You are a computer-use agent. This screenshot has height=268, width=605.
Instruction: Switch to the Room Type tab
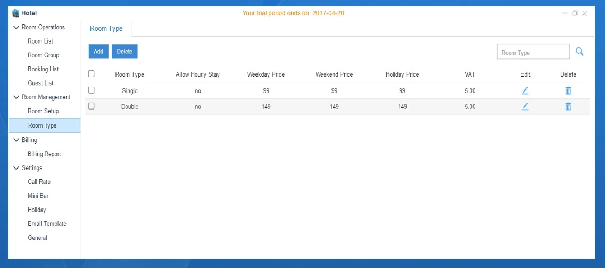(106, 29)
